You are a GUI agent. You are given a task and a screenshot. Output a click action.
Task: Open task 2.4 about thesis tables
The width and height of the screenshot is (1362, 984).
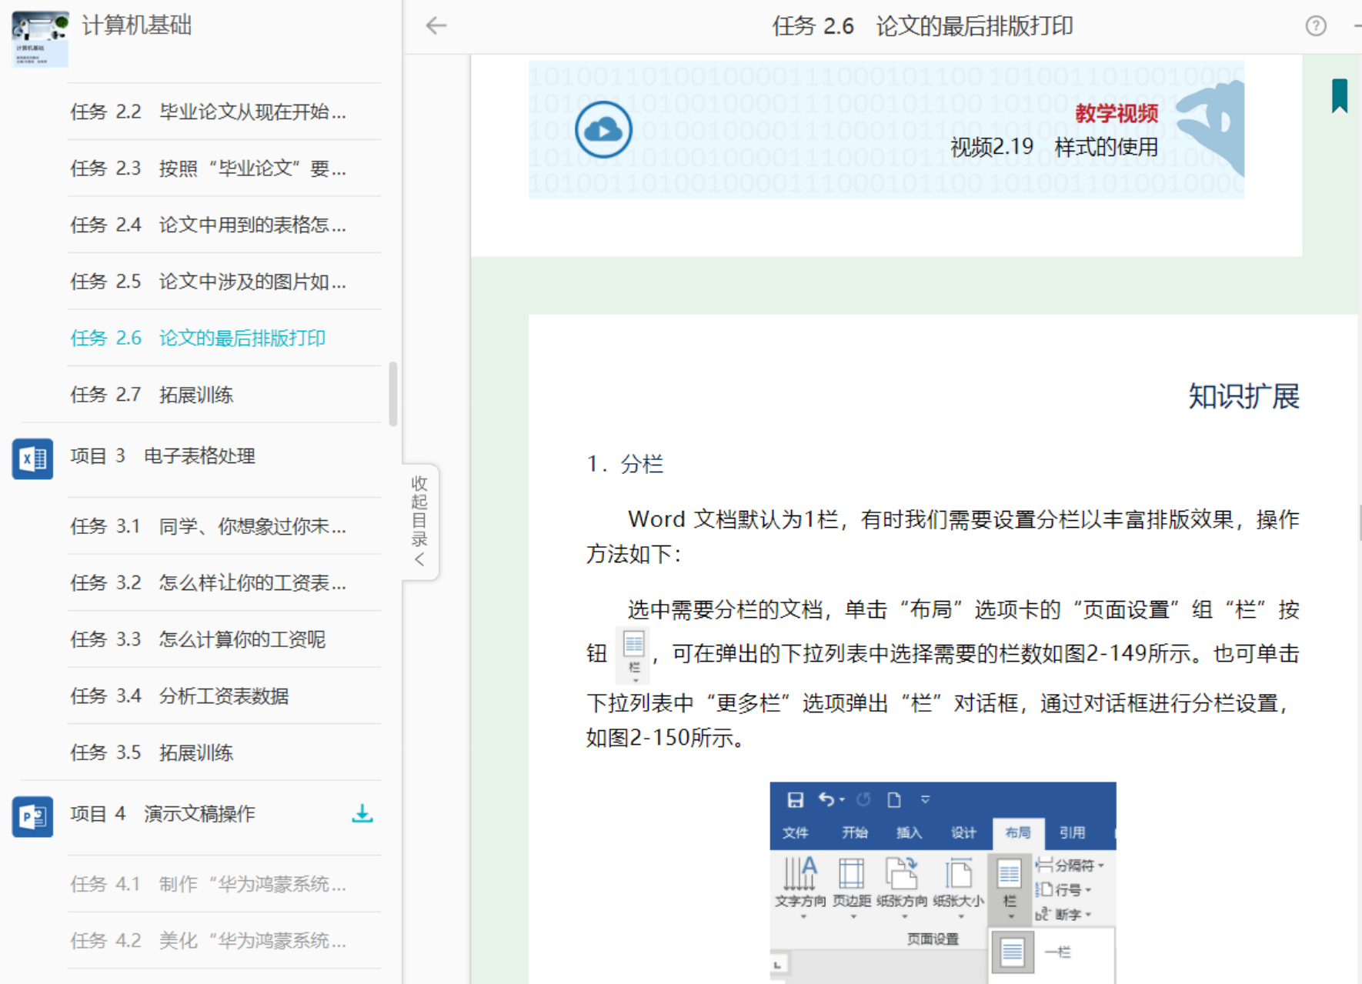point(208,225)
